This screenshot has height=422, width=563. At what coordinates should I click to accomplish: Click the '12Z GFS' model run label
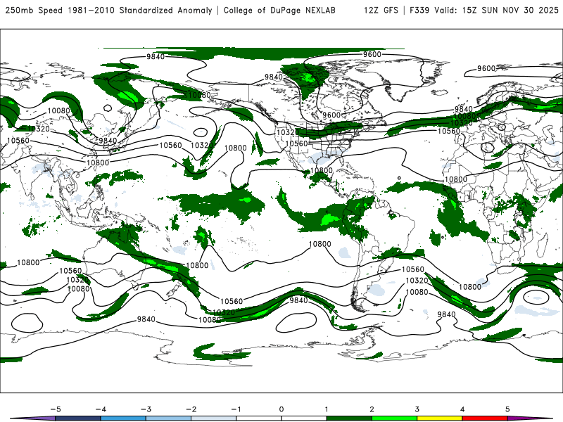[x=381, y=10]
